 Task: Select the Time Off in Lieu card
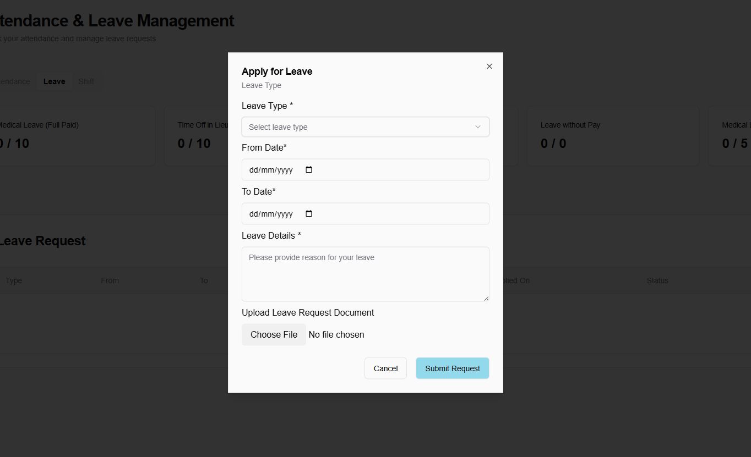pyautogui.click(x=195, y=135)
